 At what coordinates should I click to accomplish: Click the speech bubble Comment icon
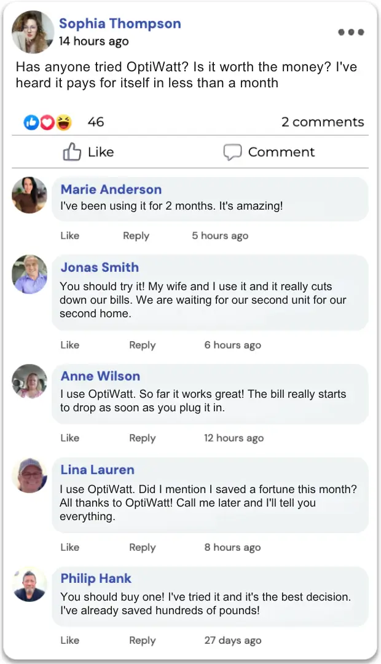[232, 152]
